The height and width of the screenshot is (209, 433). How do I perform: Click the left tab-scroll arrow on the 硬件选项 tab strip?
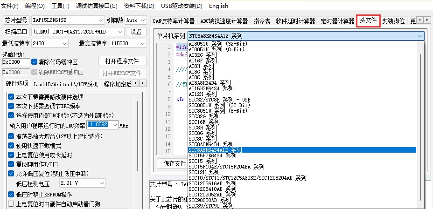point(135,83)
